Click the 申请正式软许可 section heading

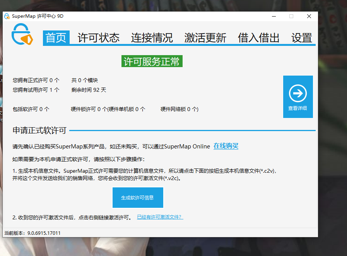tap(39, 130)
